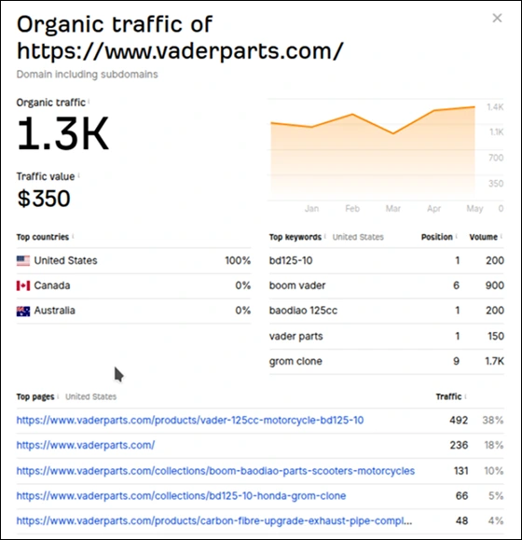The image size is (522, 540).
Task: Click the 900 volume for boom vader
Action: (x=495, y=285)
